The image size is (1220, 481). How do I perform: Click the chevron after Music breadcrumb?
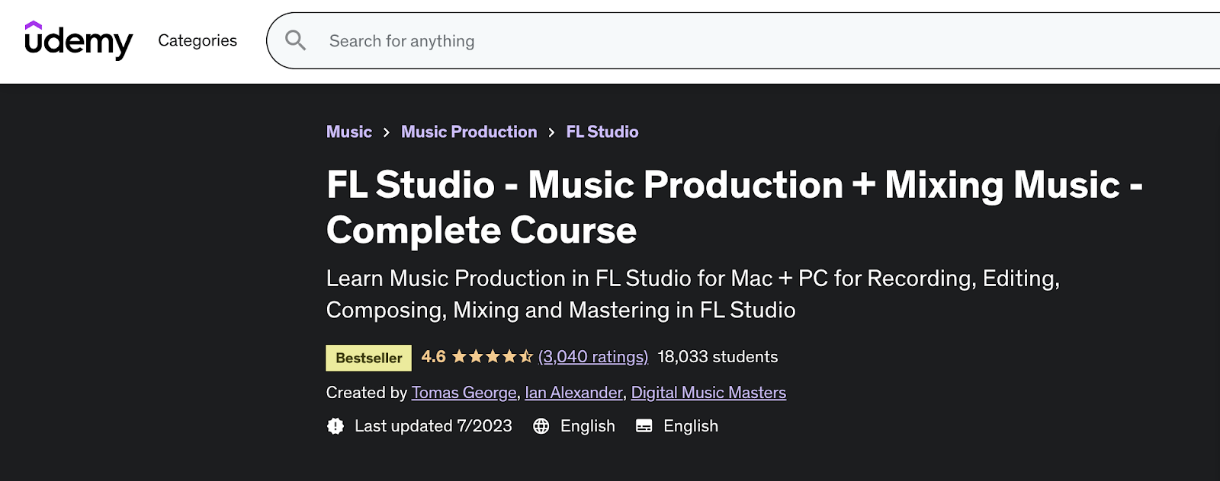pyautogui.click(x=387, y=132)
